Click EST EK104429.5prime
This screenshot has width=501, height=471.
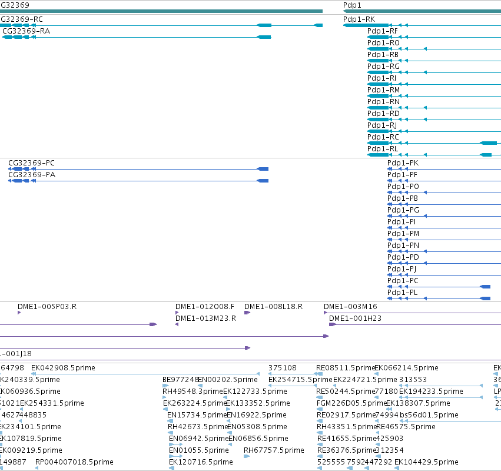click(x=426, y=462)
